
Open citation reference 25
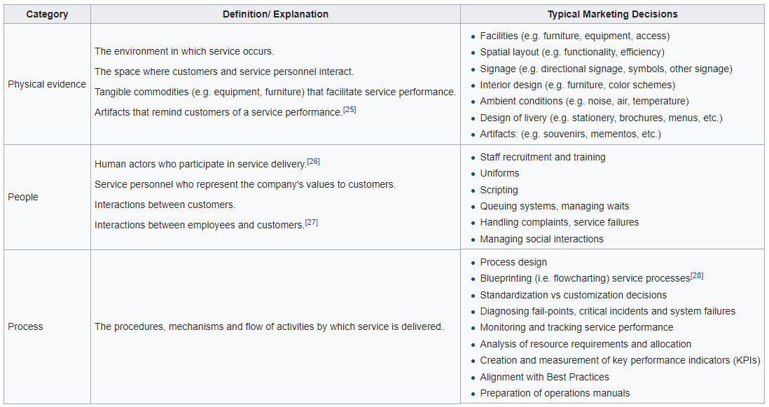click(x=349, y=109)
